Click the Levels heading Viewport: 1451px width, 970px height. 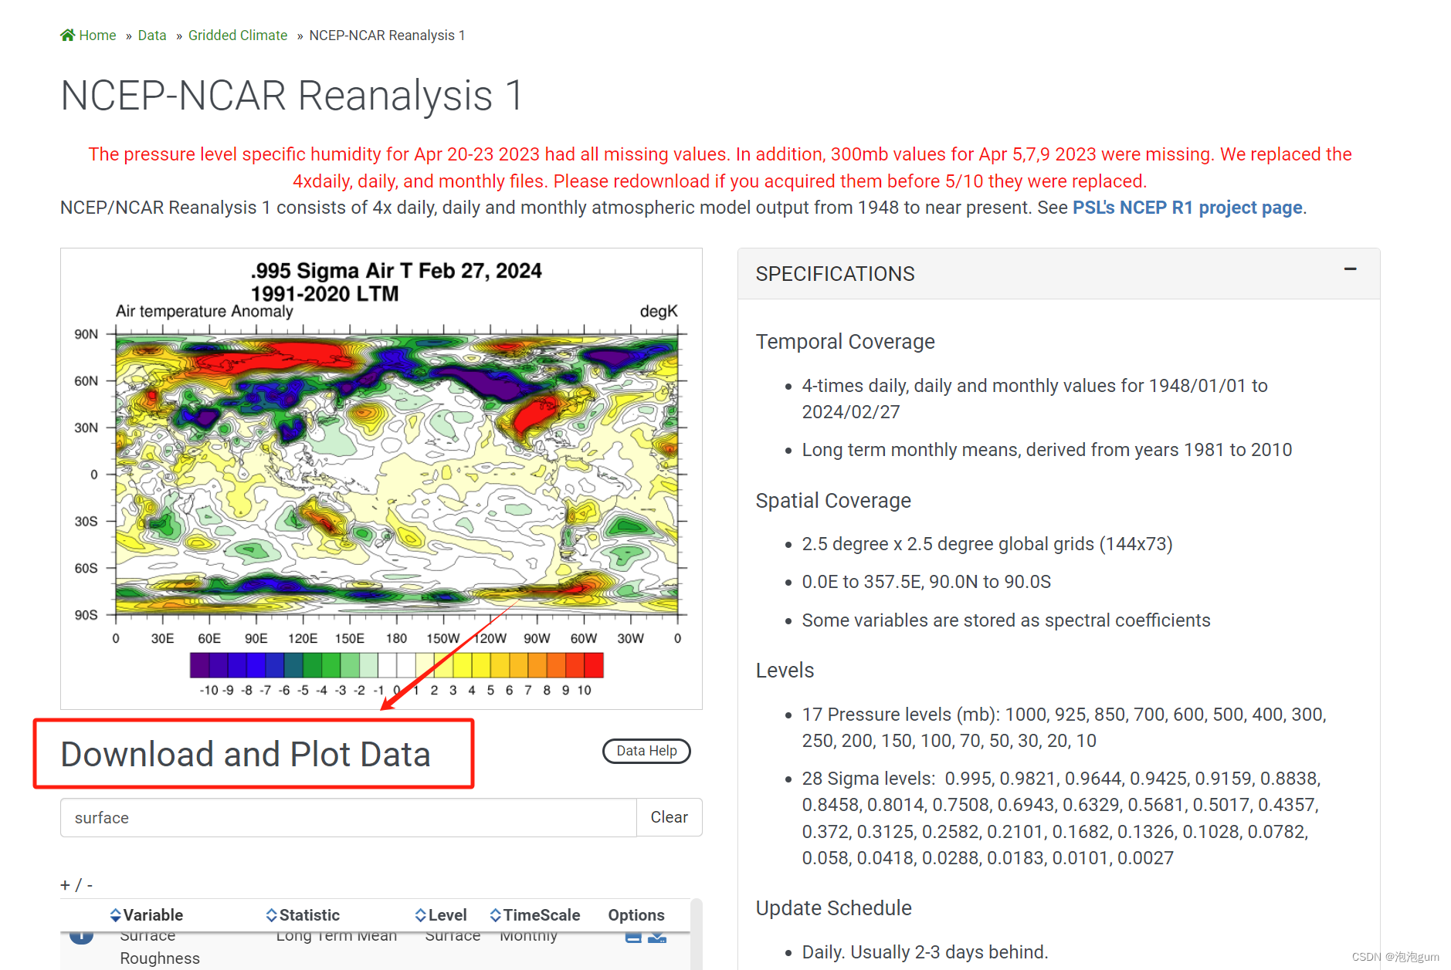[785, 671]
